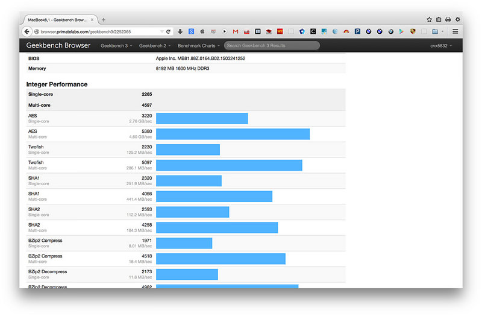Screen dimensions: 482x316
Task: Print the page with printer icon
Action: click(448, 20)
